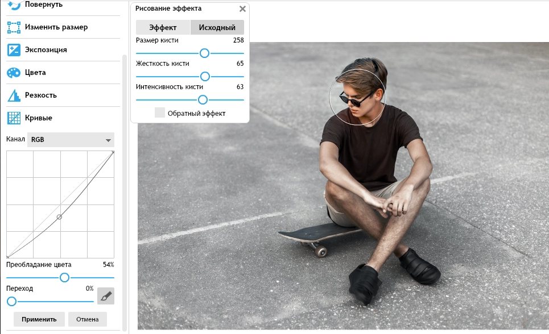
Task: Select the Resize (Изменить размер) icon
Action: tap(14, 27)
